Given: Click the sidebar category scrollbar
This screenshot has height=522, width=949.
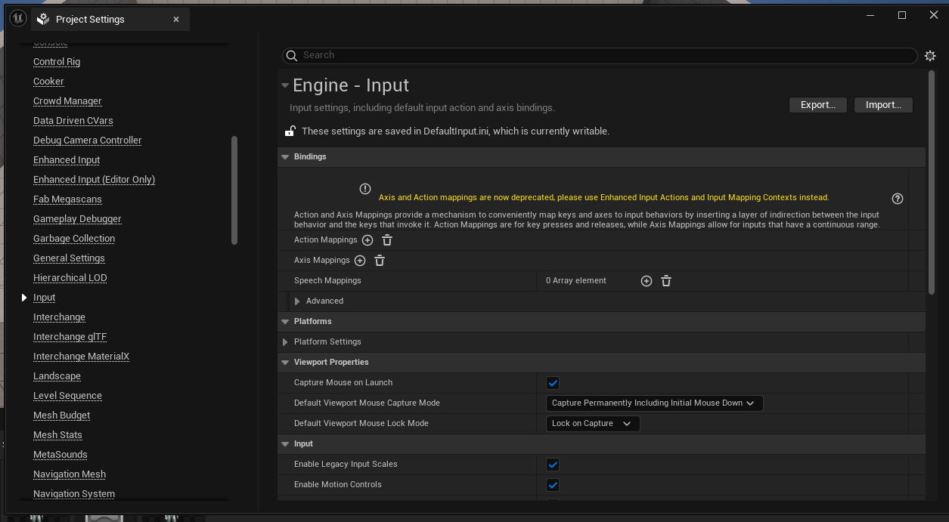Looking at the screenshot, I should [234, 190].
